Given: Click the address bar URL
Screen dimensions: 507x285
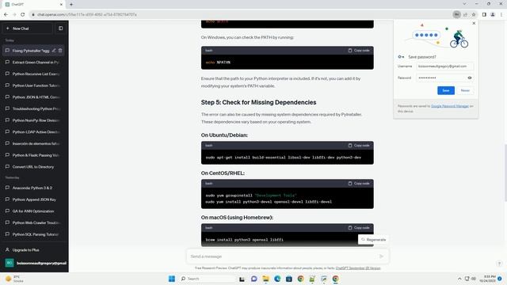Looking at the screenshot, I should [87, 14].
